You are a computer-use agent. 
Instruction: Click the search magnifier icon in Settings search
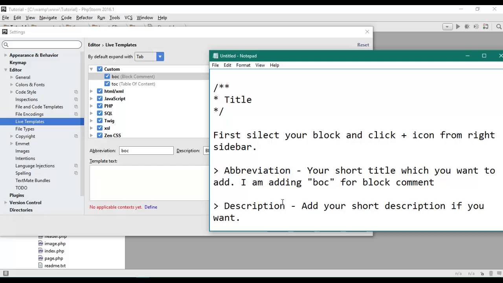pyautogui.click(x=6, y=45)
